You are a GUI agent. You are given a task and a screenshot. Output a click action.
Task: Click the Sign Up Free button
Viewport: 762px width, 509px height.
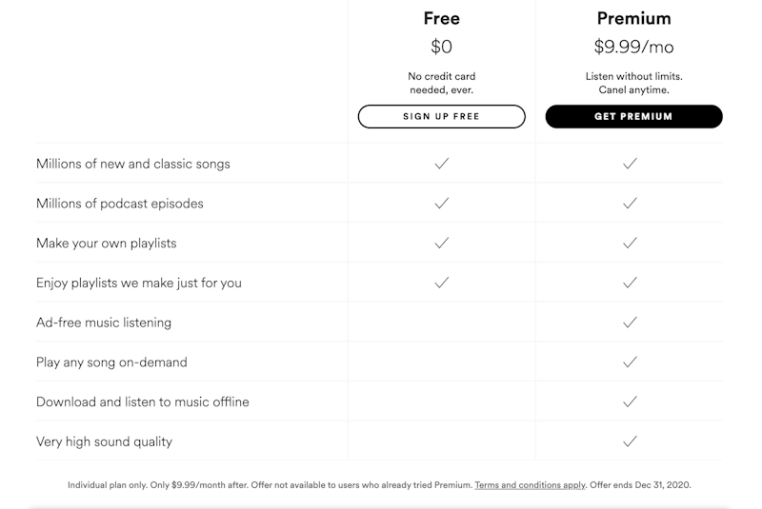point(441,116)
